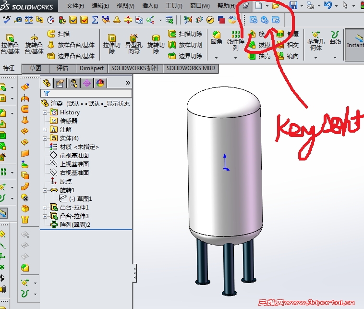Screen dimensions: 364x309
Task: Click the 扫描切除 swept cut button
Action: tap(185, 34)
